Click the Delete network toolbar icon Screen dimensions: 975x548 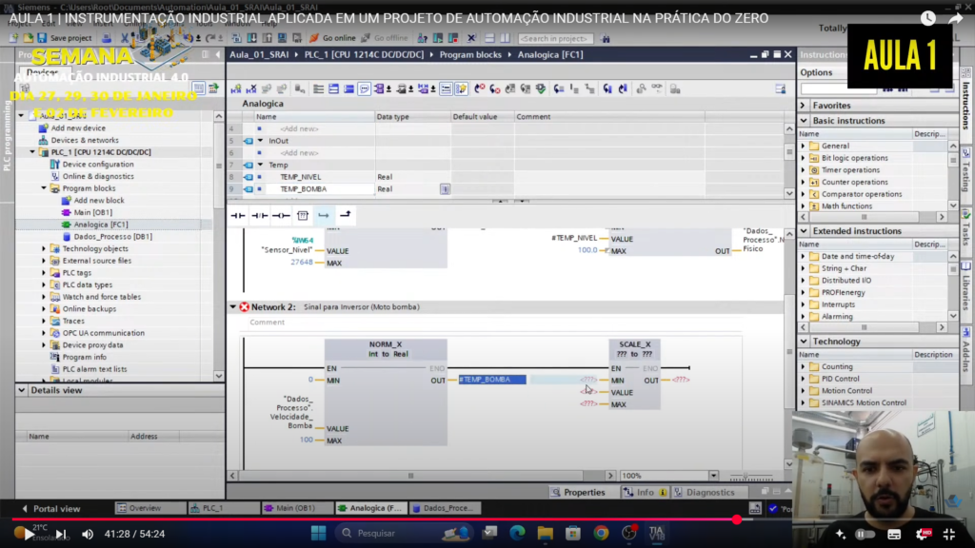[x=251, y=88]
